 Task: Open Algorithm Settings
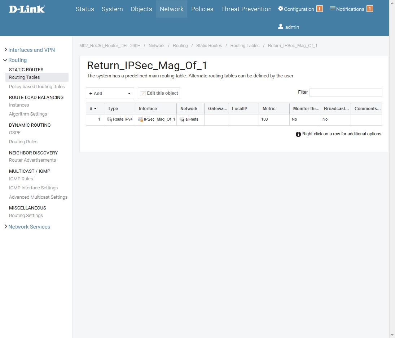click(28, 114)
